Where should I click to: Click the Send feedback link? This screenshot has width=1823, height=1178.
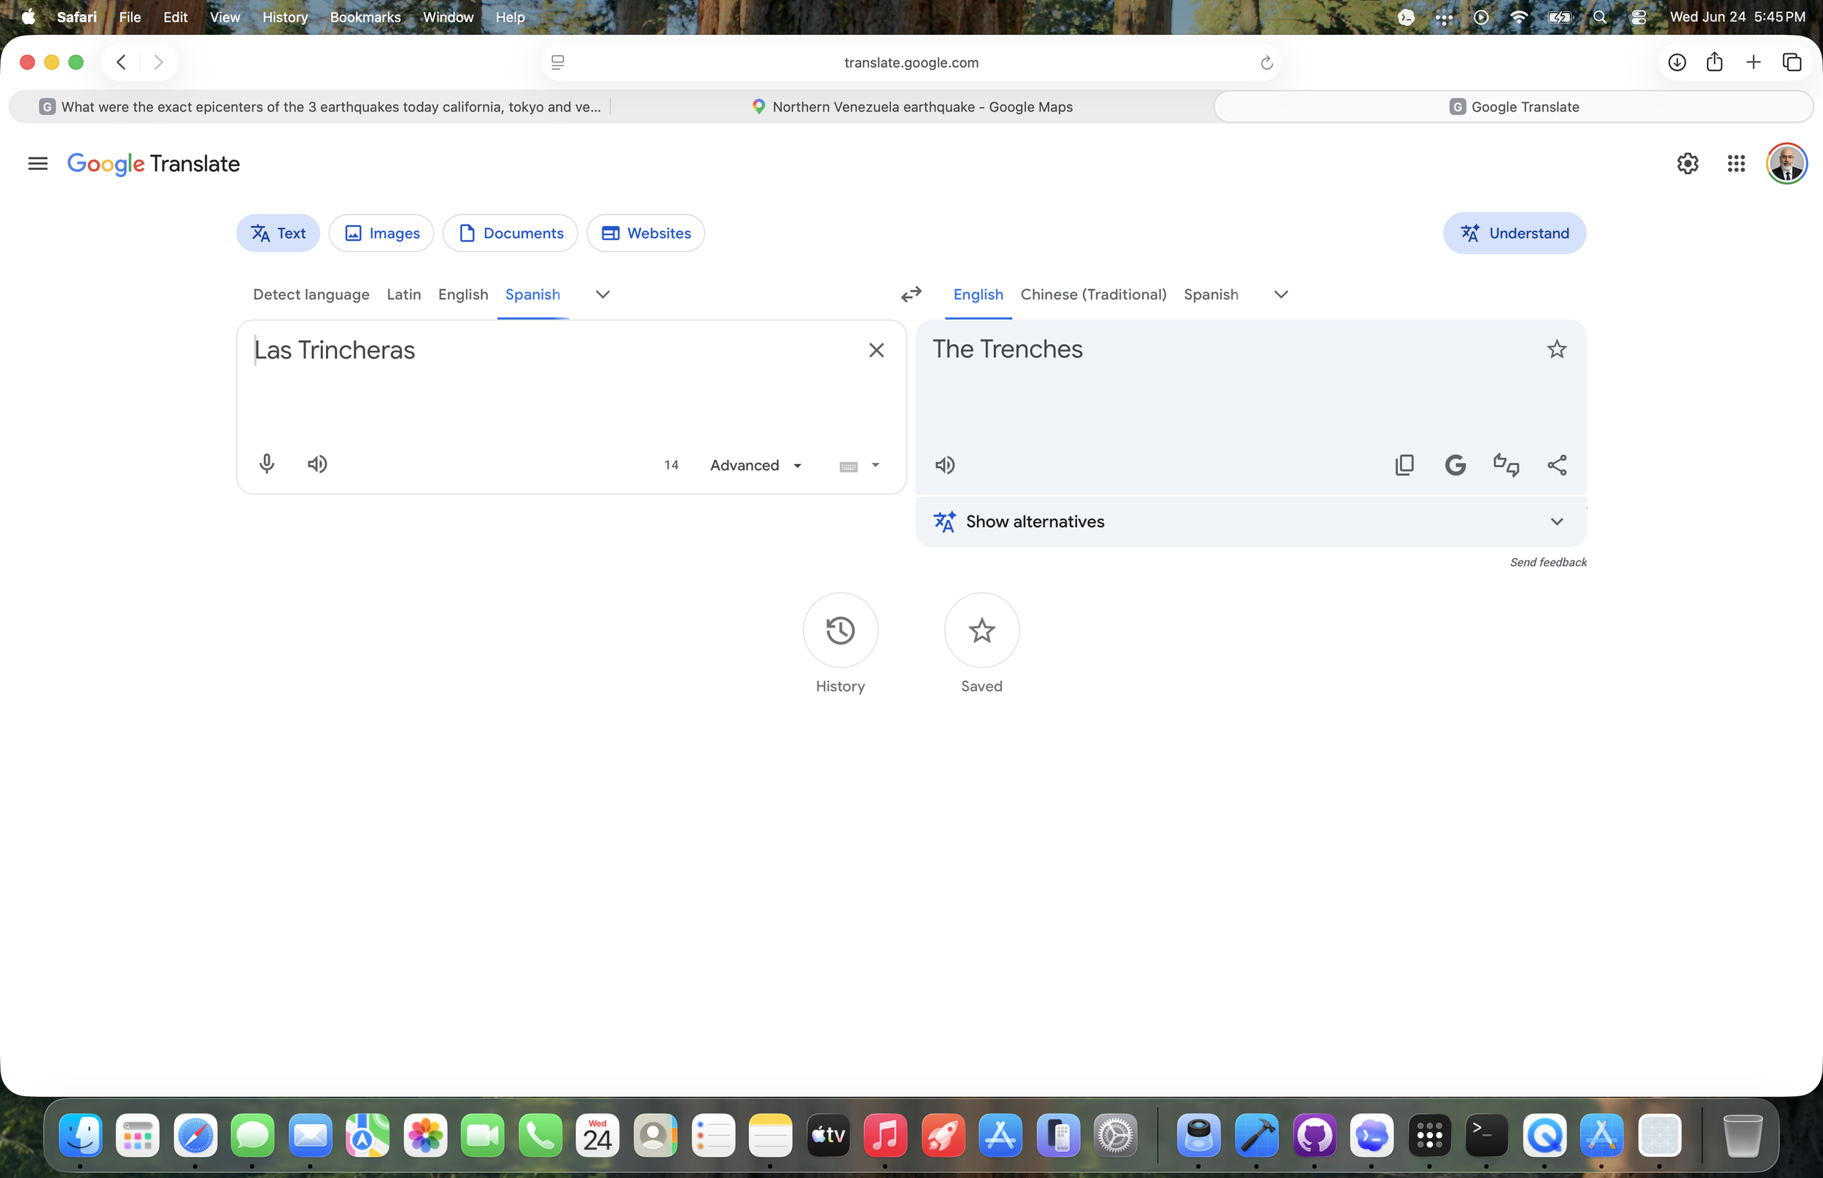tap(1547, 562)
